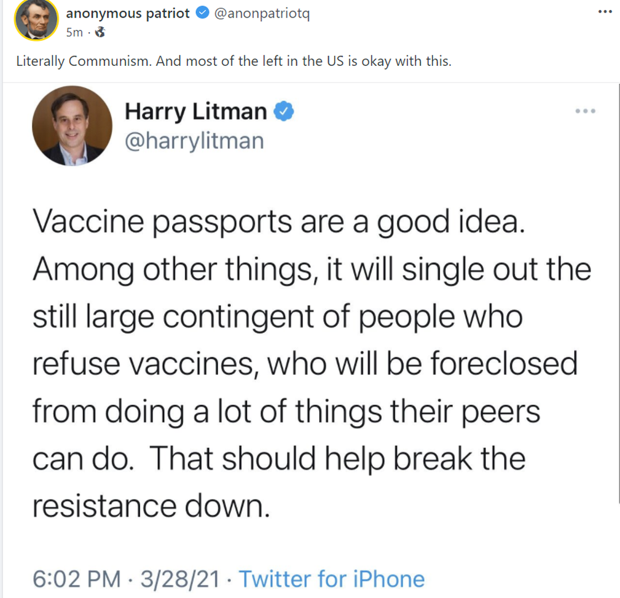The image size is (620, 598).
Task: Click the "Vaccine passports are a good idea" sentence
Action: 278,221
